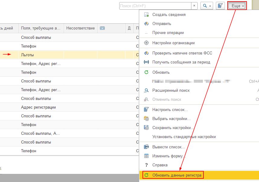259x182 pixels.
Task: Select Установить стандартные настройки
Action: point(199,137)
